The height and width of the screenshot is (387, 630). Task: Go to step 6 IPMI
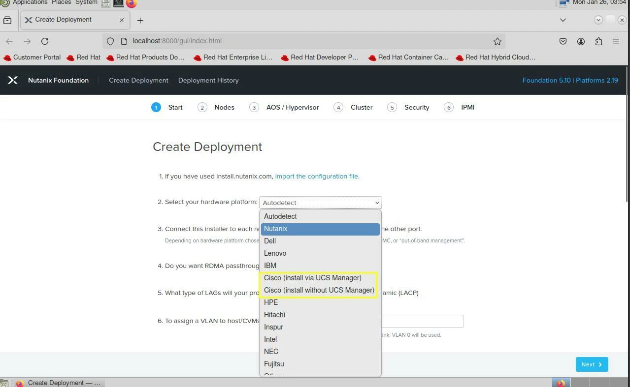tap(459, 107)
